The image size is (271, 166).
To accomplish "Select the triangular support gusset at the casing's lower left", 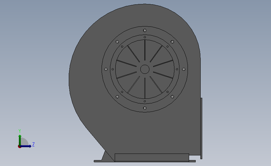I will pyautogui.click(x=108, y=156).
